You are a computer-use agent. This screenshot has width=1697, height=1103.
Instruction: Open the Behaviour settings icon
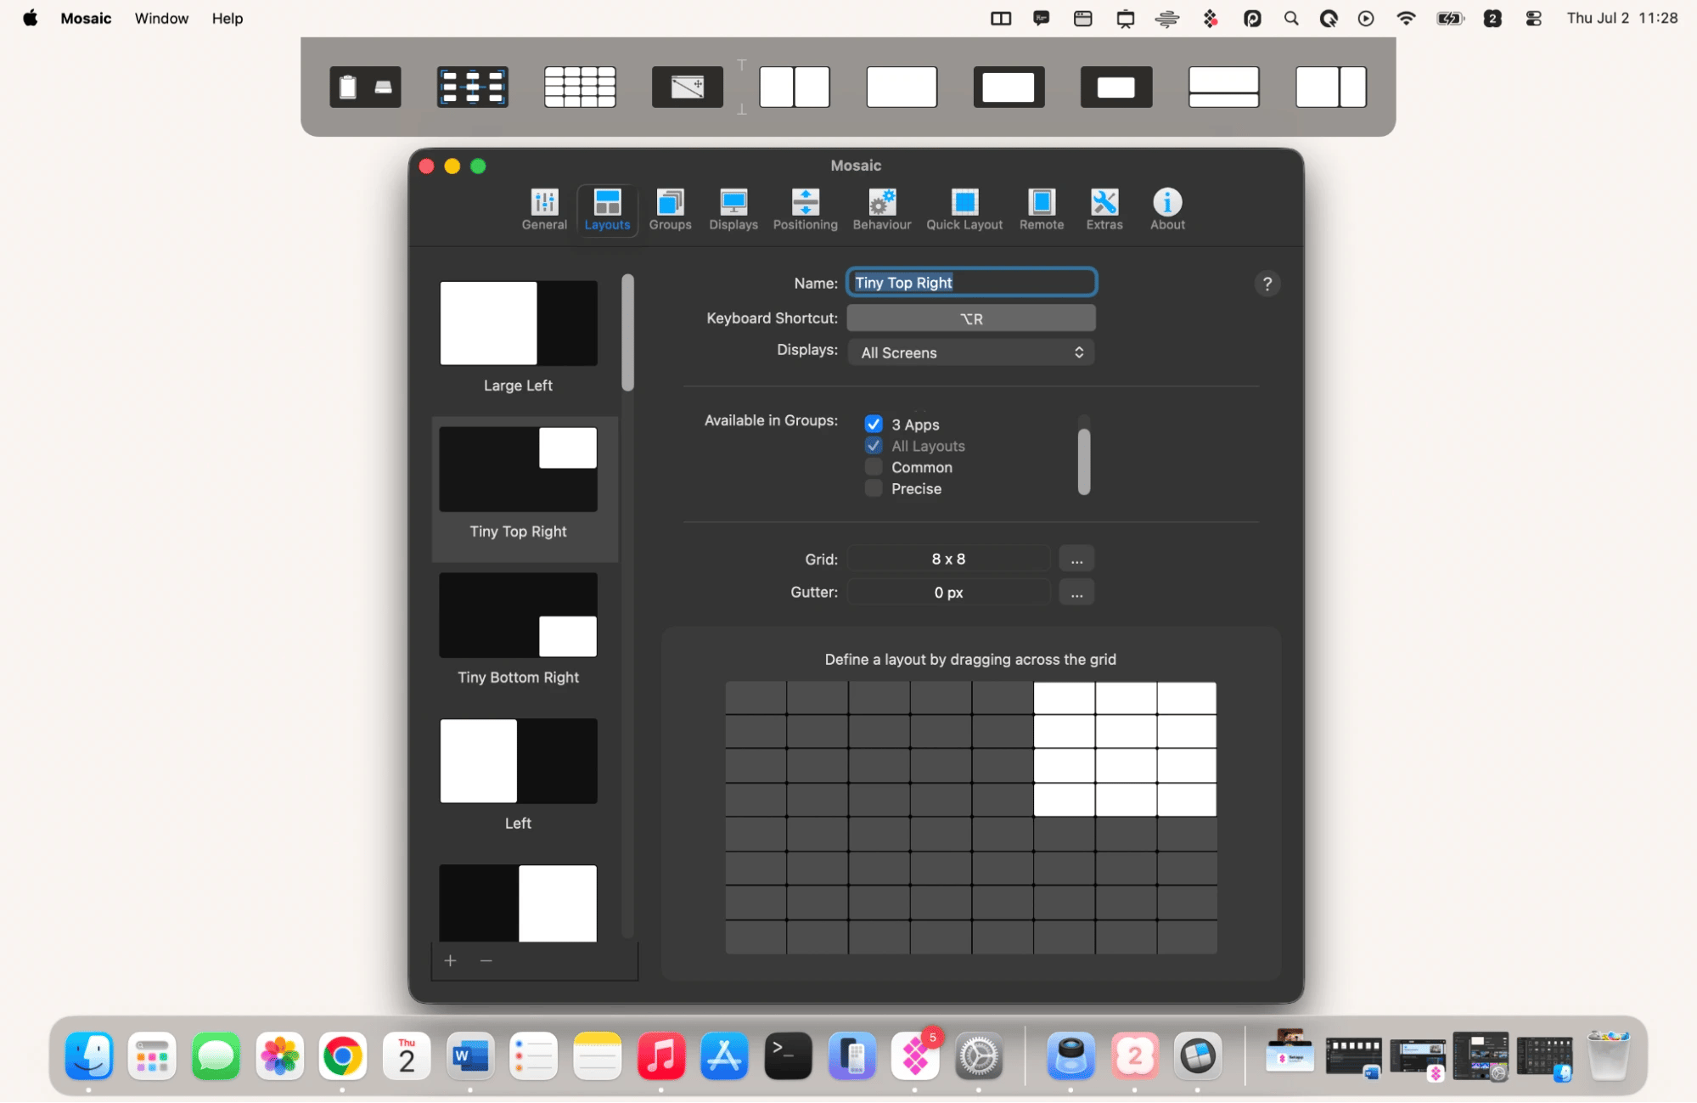point(881,210)
